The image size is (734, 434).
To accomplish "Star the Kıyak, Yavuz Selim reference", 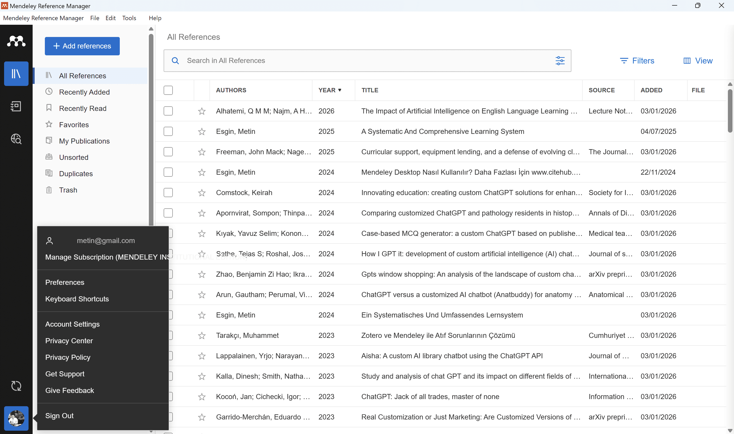I will click(202, 234).
